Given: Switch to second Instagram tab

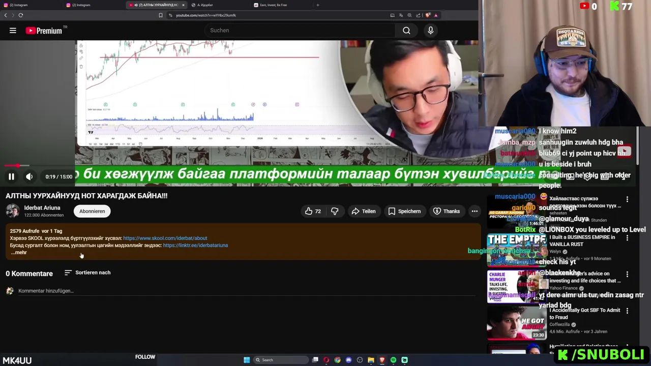Looking at the screenshot, I should point(94,5).
